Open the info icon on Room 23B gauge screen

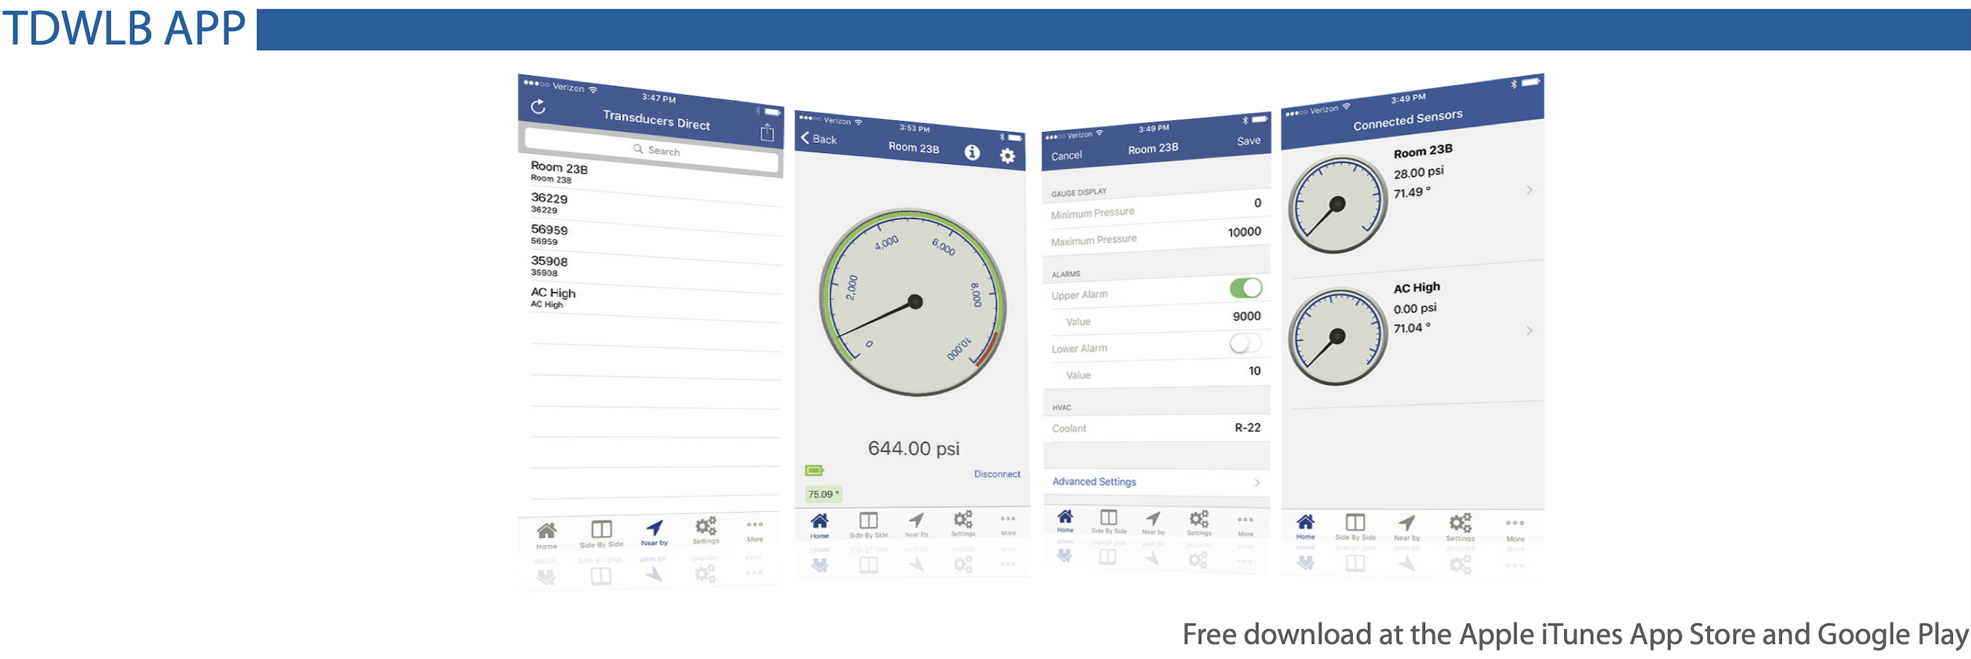pyautogui.click(x=972, y=152)
